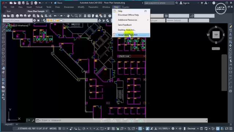
Task: Open Default lineweight dropdown
Action: pos(177,21)
